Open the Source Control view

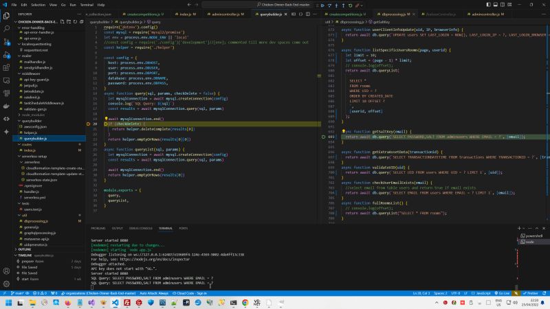6,42
